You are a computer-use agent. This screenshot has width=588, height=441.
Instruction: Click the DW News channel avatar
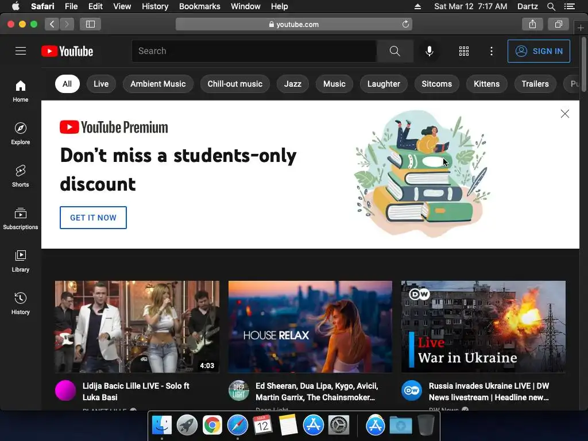[x=411, y=390]
